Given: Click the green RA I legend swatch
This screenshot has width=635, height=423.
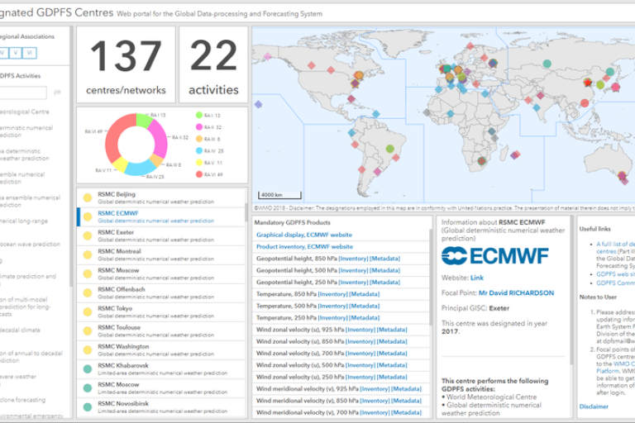Looking at the screenshot, I should coord(198,116).
